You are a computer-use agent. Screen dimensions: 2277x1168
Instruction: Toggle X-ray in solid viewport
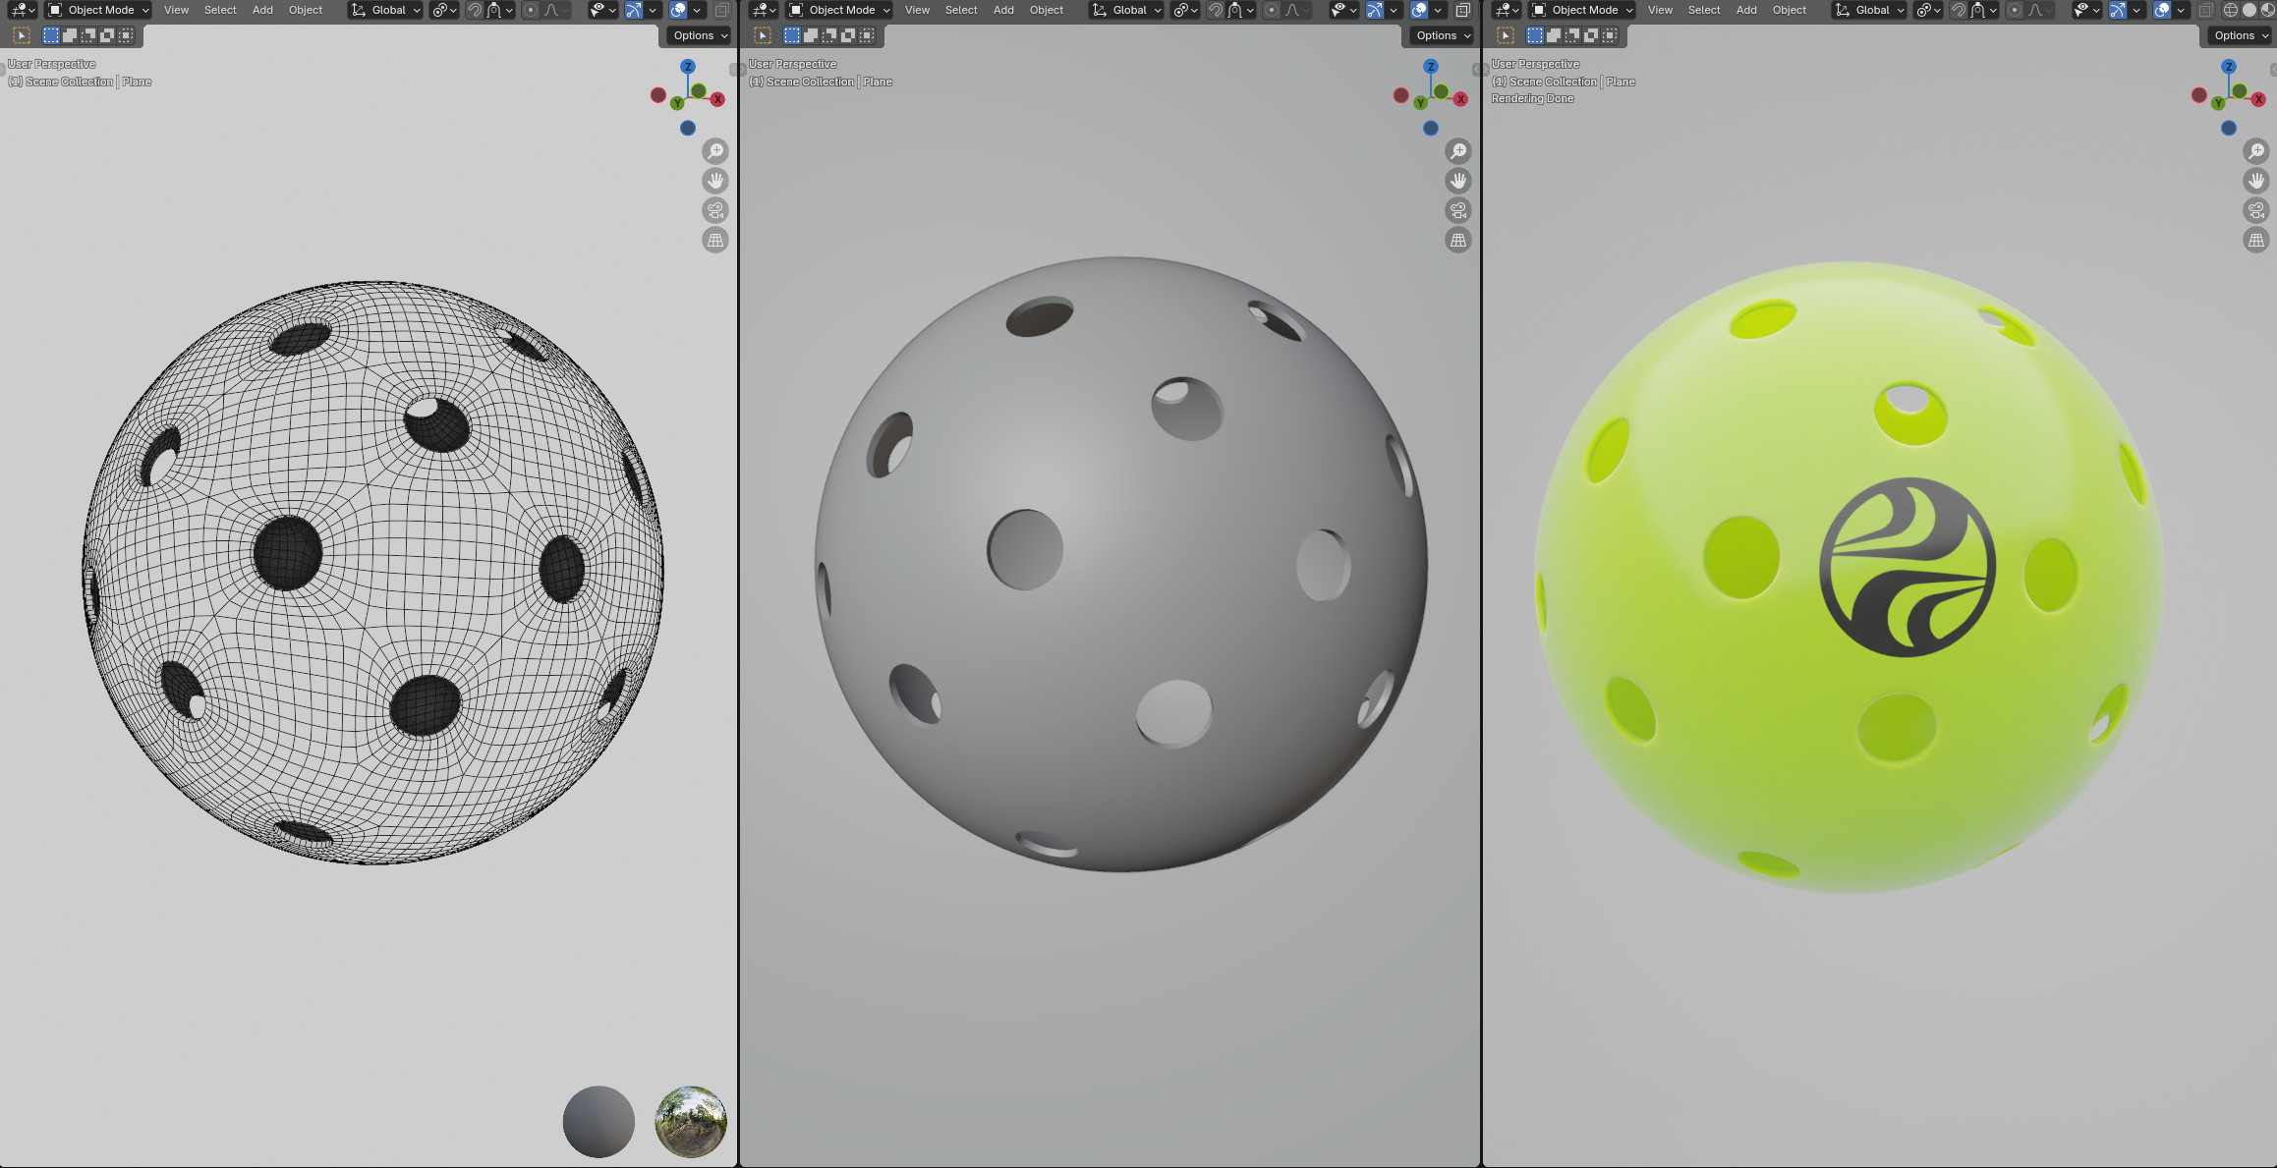1462,10
